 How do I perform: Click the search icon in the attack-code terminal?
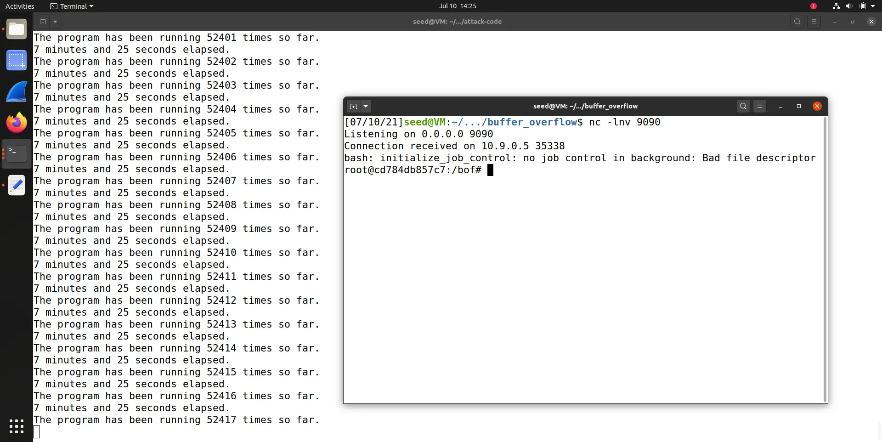pyautogui.click(x=797, y=21)
